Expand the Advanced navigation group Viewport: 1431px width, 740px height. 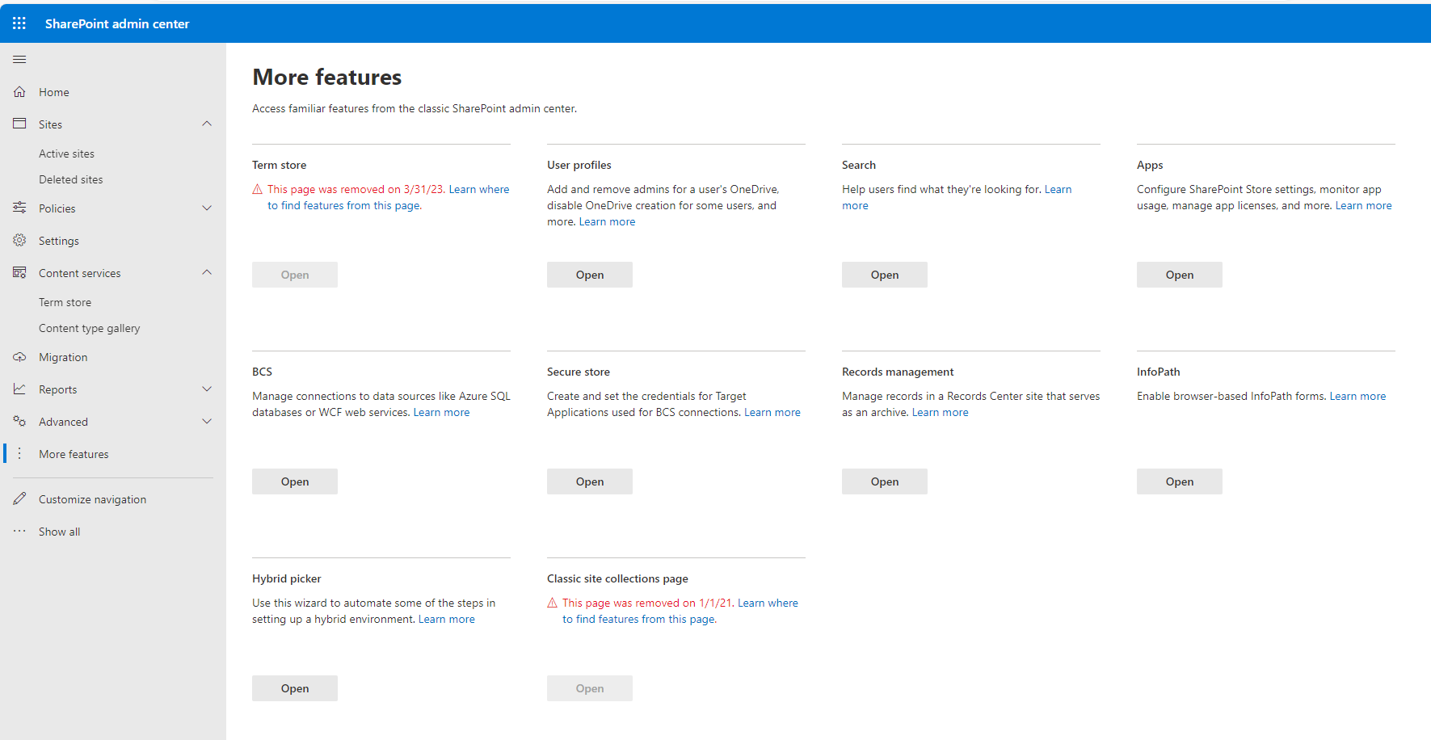click(x=207, y=421)
